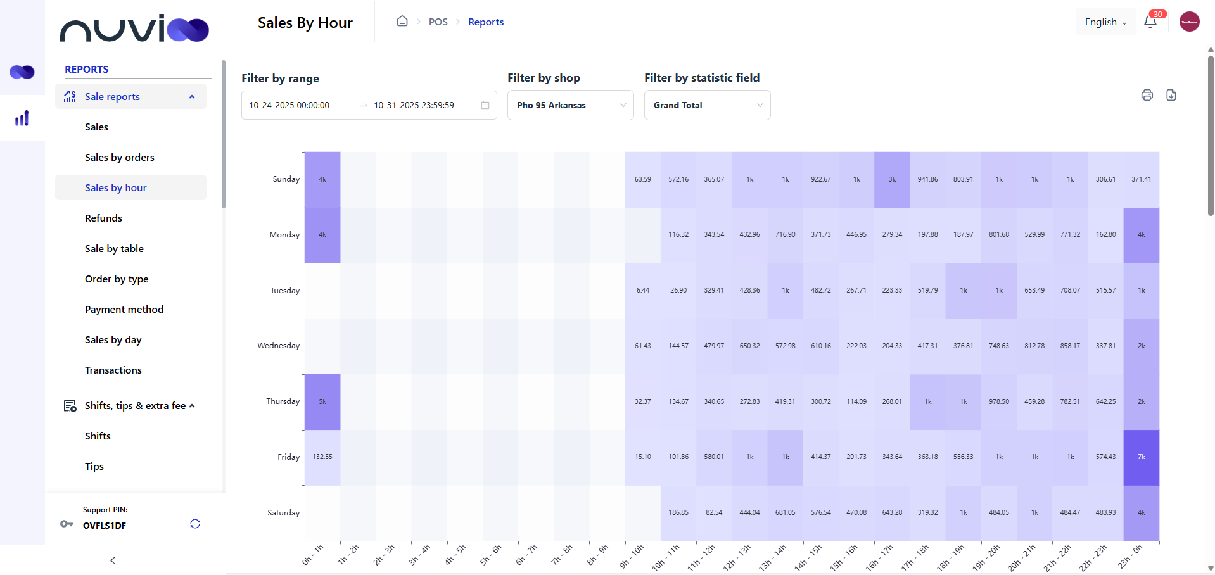The height and width of the screenshot is (575, 1215).
Task: Click the home breadcrumb icon
Action: point(402,22)
